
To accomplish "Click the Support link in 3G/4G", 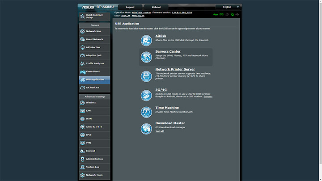I will coord(208,97).
